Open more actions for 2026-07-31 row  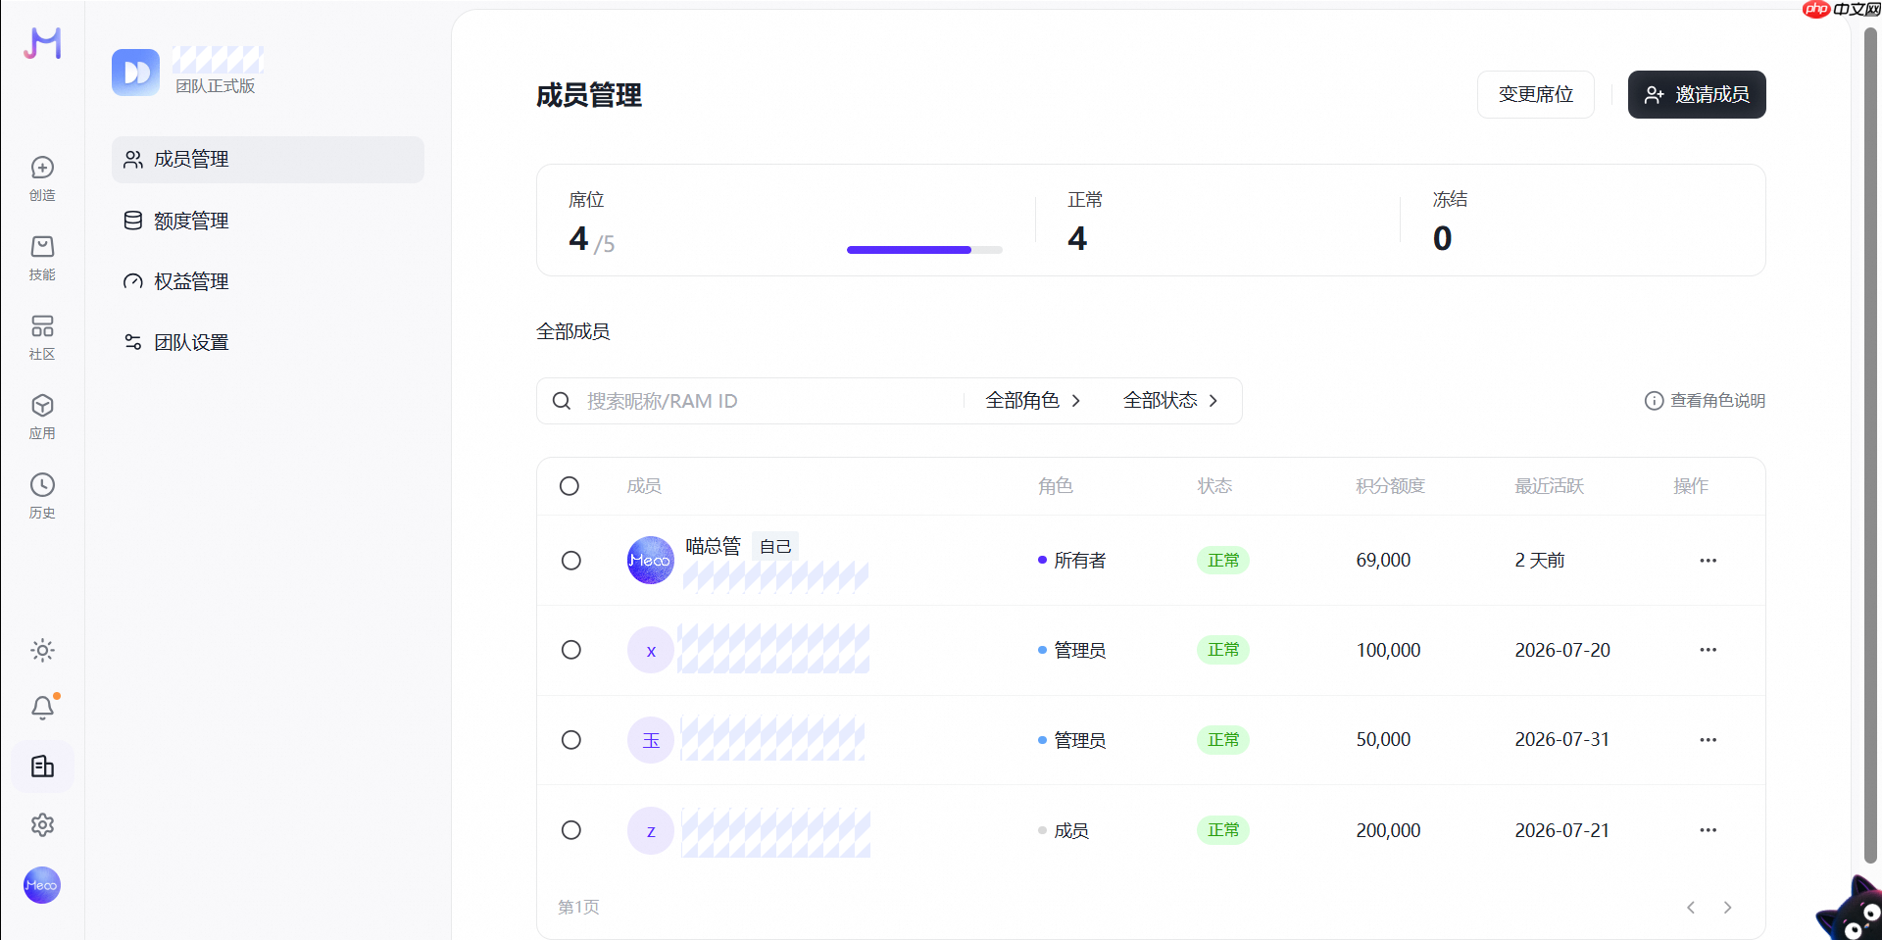point(1708,740)
